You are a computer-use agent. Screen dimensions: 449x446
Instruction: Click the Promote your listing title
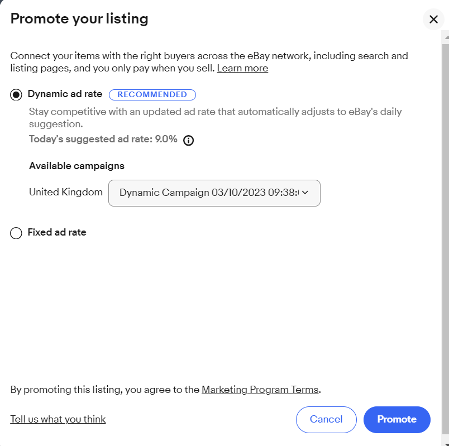[x=78, y=18]
